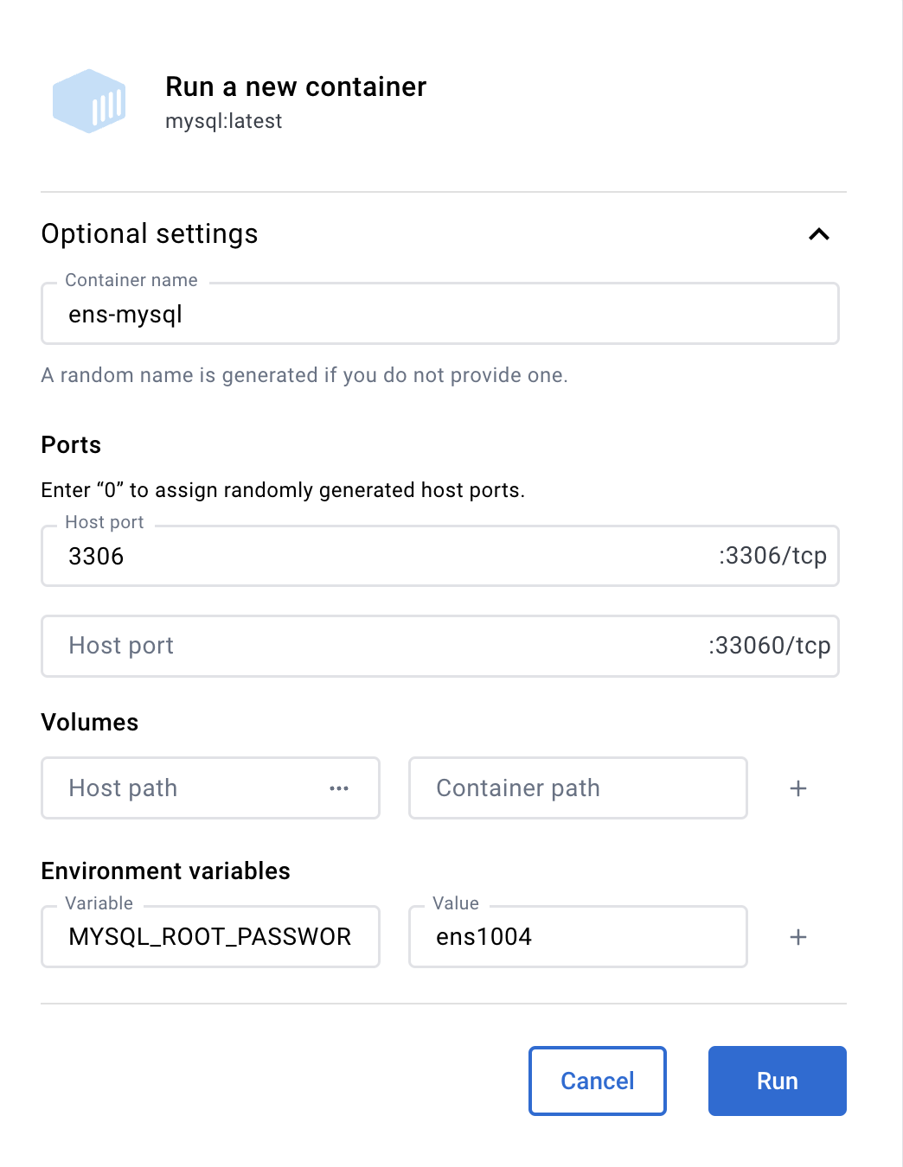Viewport: 903px width, 1167px height.
Task: Click the Run a new container title
Action: (x=296, y=87)
